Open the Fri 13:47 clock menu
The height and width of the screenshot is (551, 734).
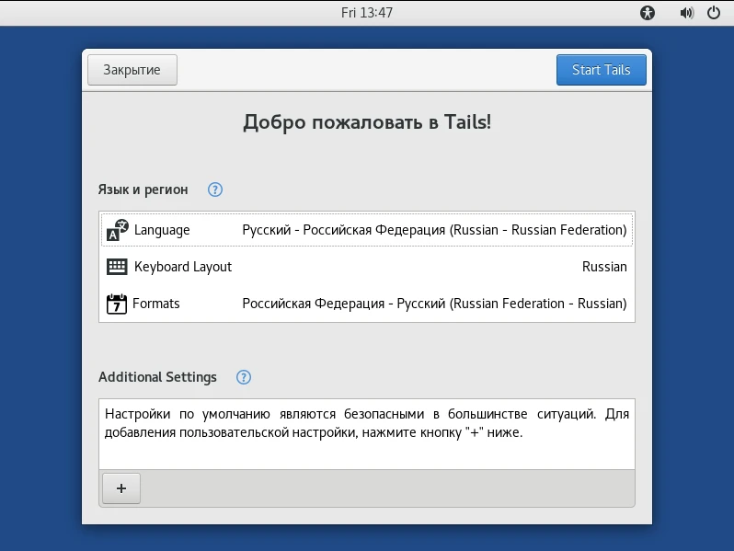[x=367, y=13]
